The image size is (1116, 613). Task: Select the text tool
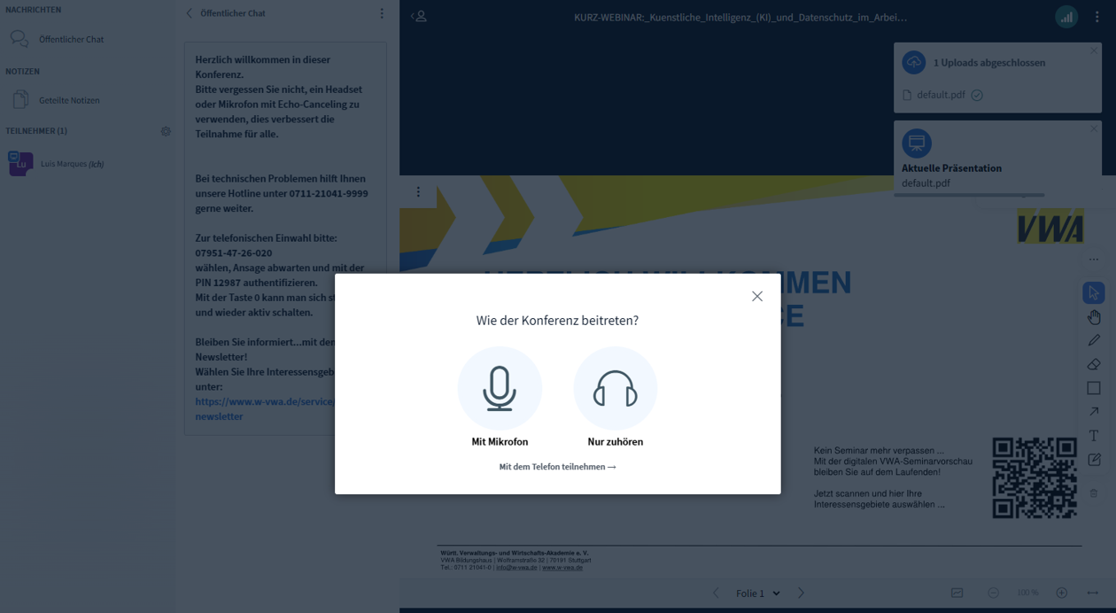[1094, 436]
